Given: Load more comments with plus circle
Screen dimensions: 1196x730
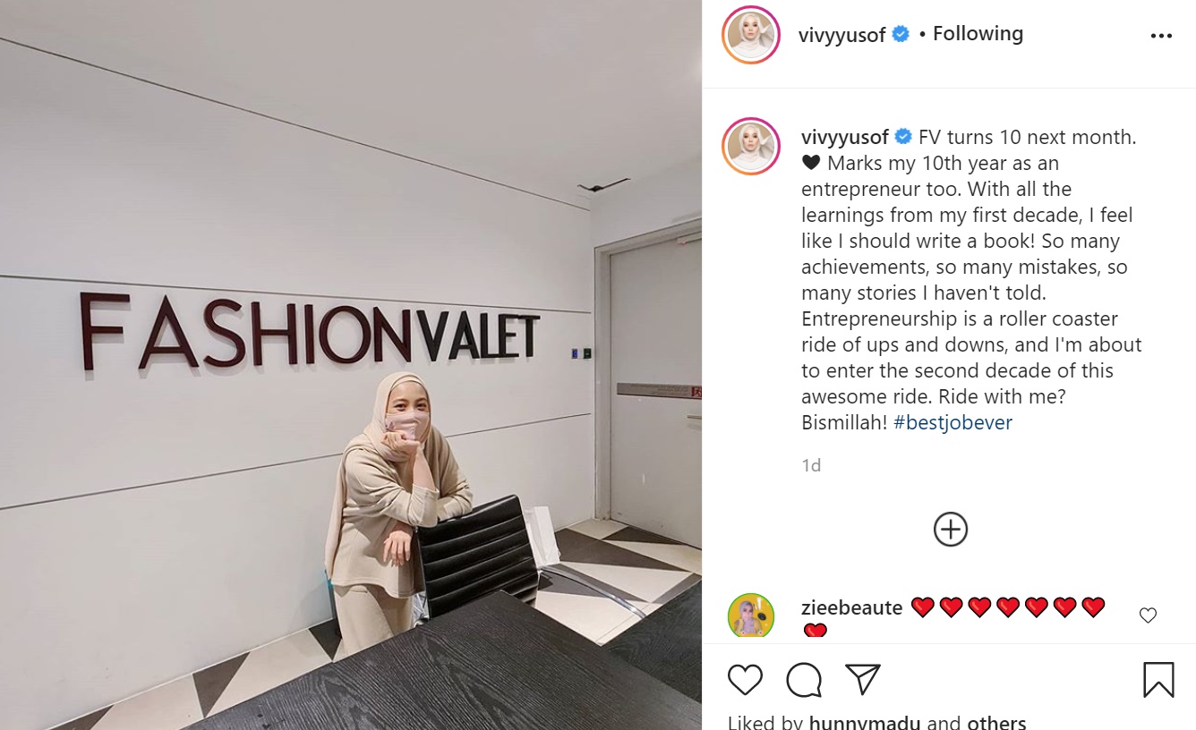Looking at the screenshot, I should tap(951, 529).
